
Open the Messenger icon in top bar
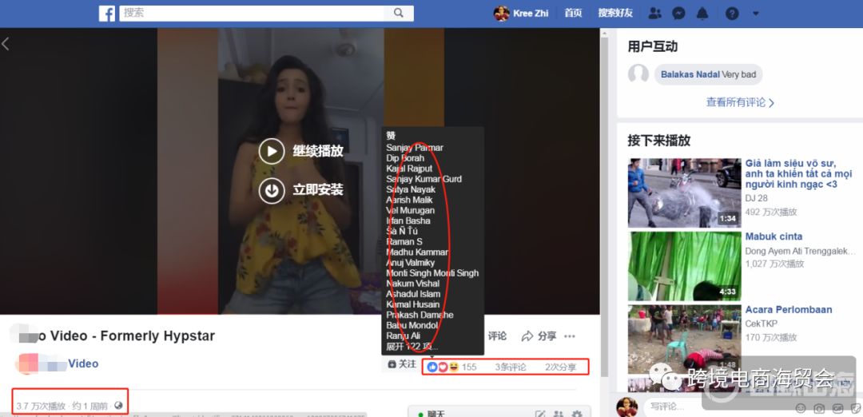pos(678,14)
